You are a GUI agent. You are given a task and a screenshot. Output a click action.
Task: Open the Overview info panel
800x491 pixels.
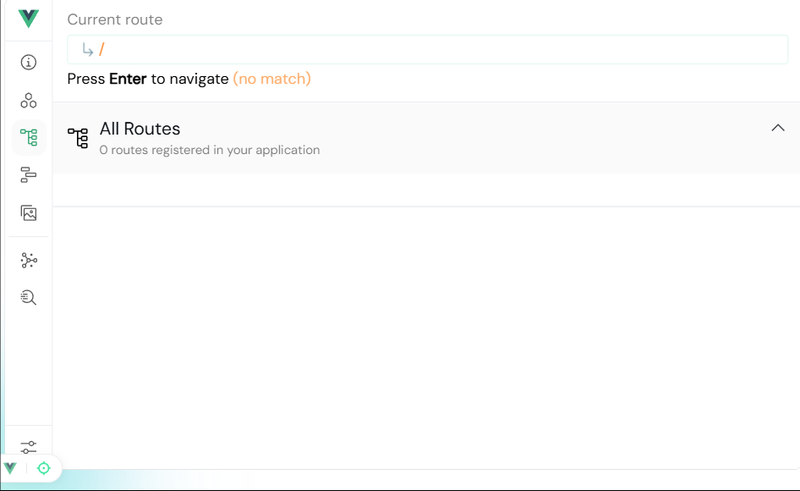coord(28,62)
